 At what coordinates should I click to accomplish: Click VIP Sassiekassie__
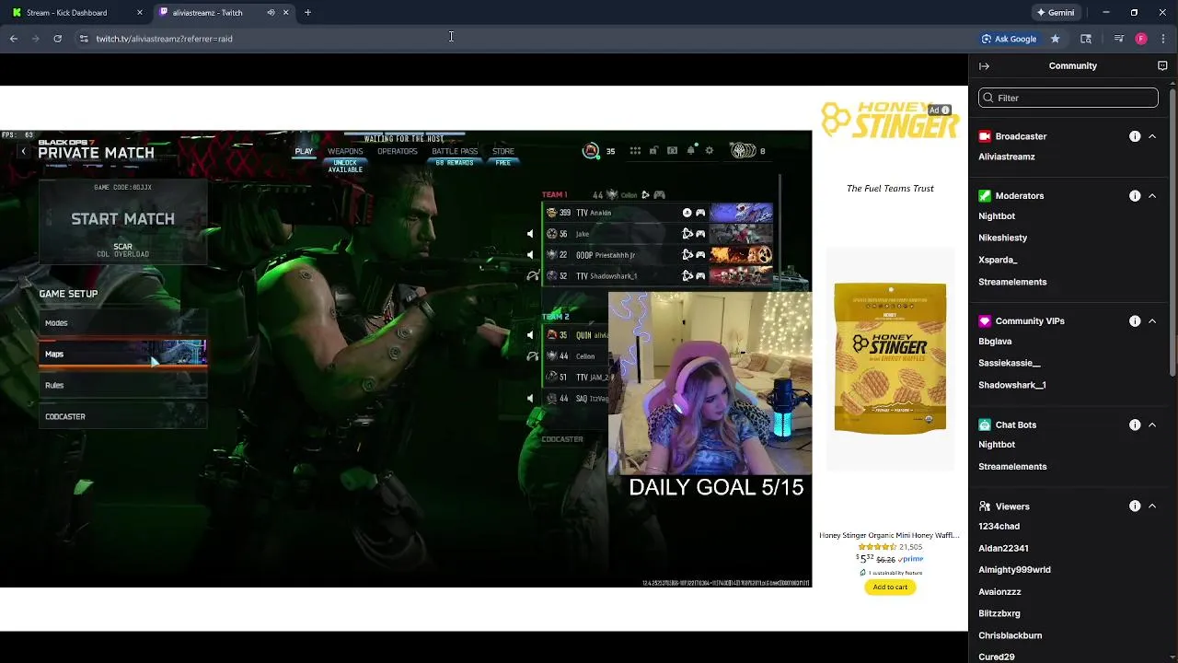click(1009, 363)
